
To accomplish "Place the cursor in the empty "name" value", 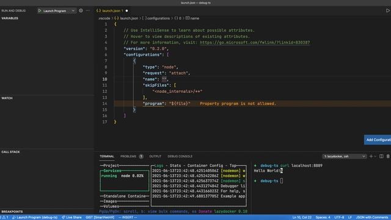I will 164,79.
